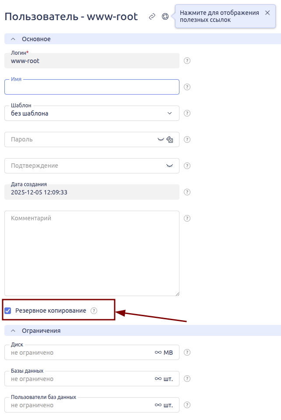Image resolution: width=281 pixels, height=420 pixels.
Task: Reveal text in the Подтверждение field
Action: pyautogui.click(x=170, y=166)
